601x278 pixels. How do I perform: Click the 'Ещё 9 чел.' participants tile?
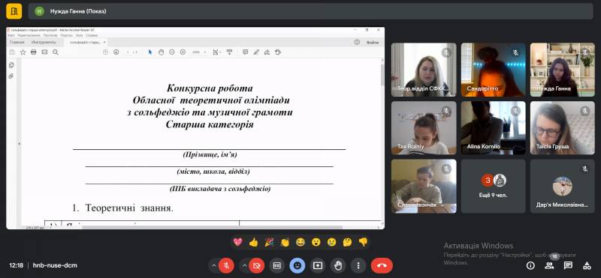(x=494, y=187)
